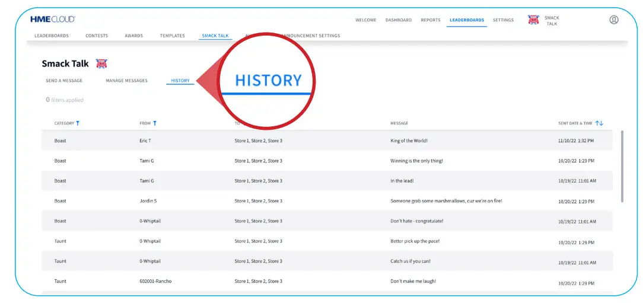Click the Smack Talk label in header
Image resolution: width=643 pixels, height=303 pixels.
tap(552, 21)
